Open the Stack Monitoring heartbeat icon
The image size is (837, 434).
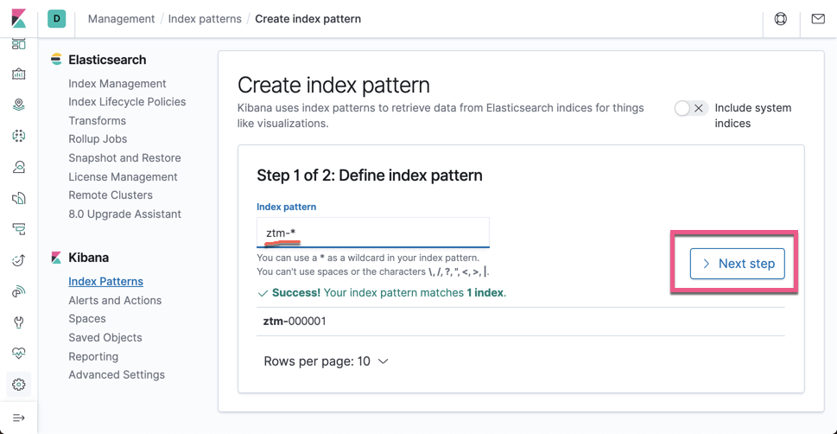[19, 354]
